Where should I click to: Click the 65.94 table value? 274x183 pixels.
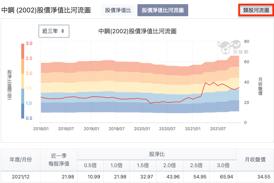coord(227,177)
